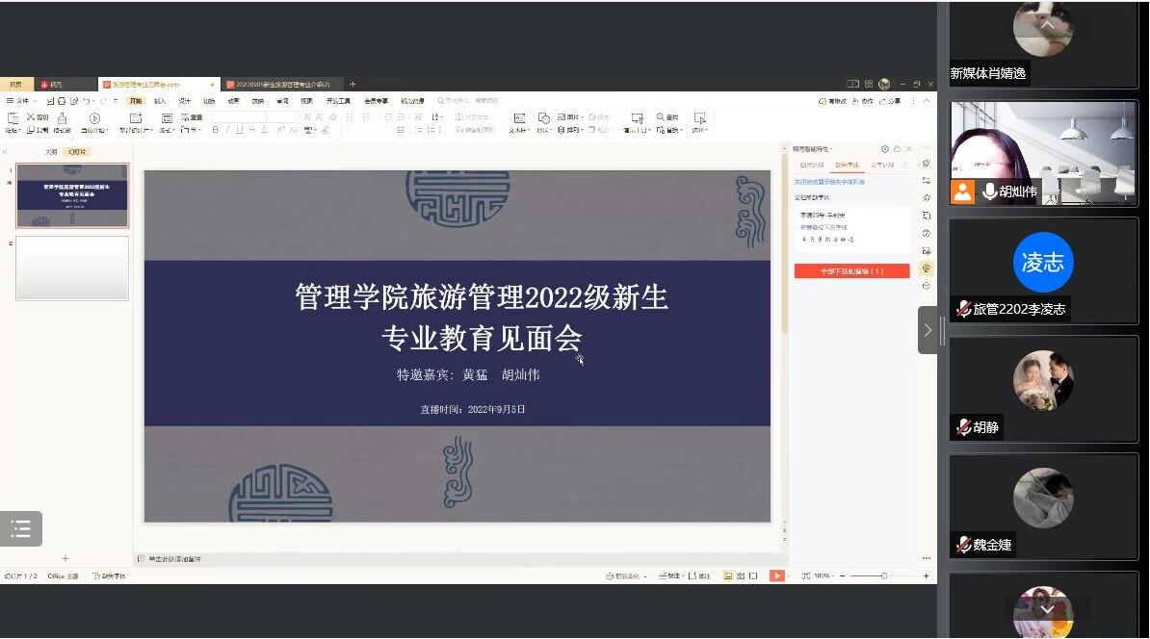Click the red download and replace fonts button
1150x639 pixels.
(x=851, y=271)
